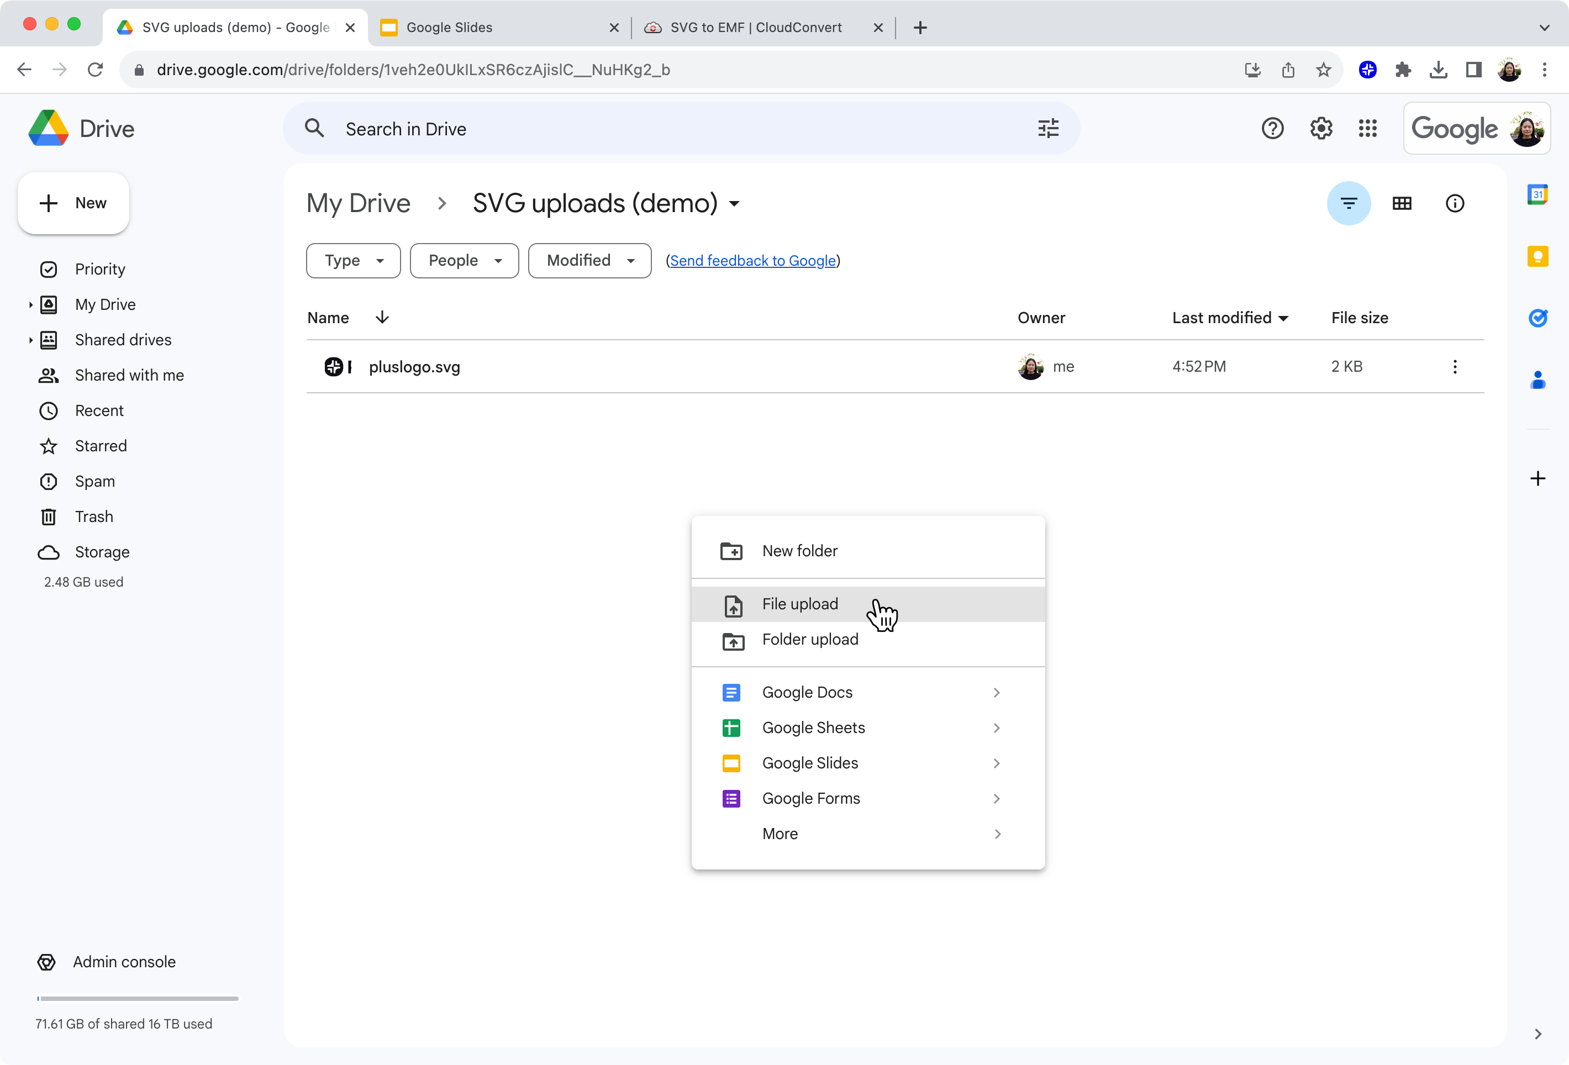Screen dimensions: 1569x1065
Task: Expand Google Docs submenu arrow
Action: (997, 693)
